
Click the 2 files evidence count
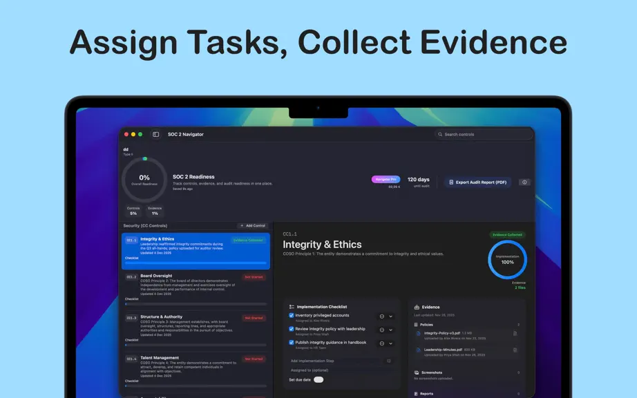pyautogui.click(x=520, y=287)
